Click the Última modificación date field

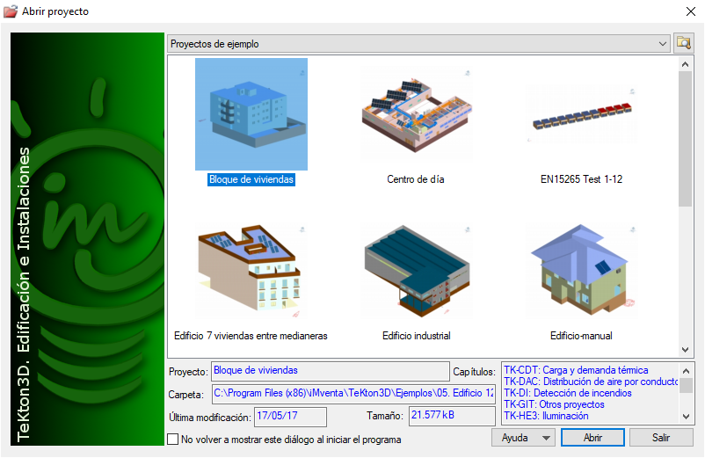(x=290, y=416)
